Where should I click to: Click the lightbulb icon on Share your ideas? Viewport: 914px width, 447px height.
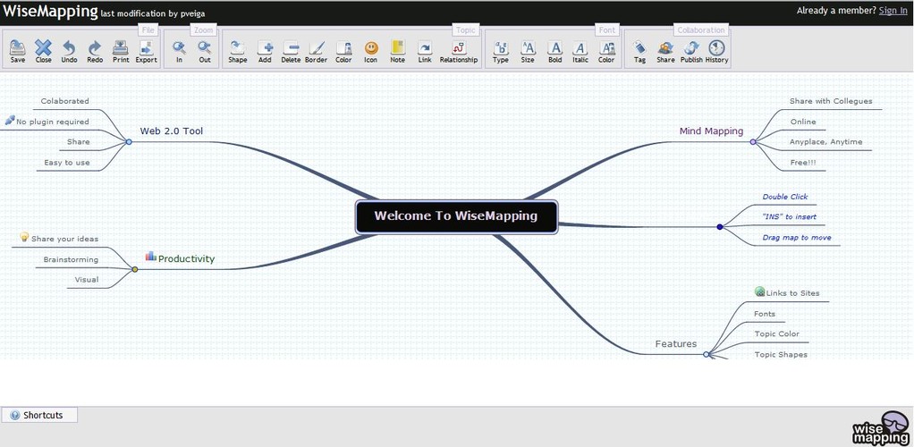click(x=24, y=237)
